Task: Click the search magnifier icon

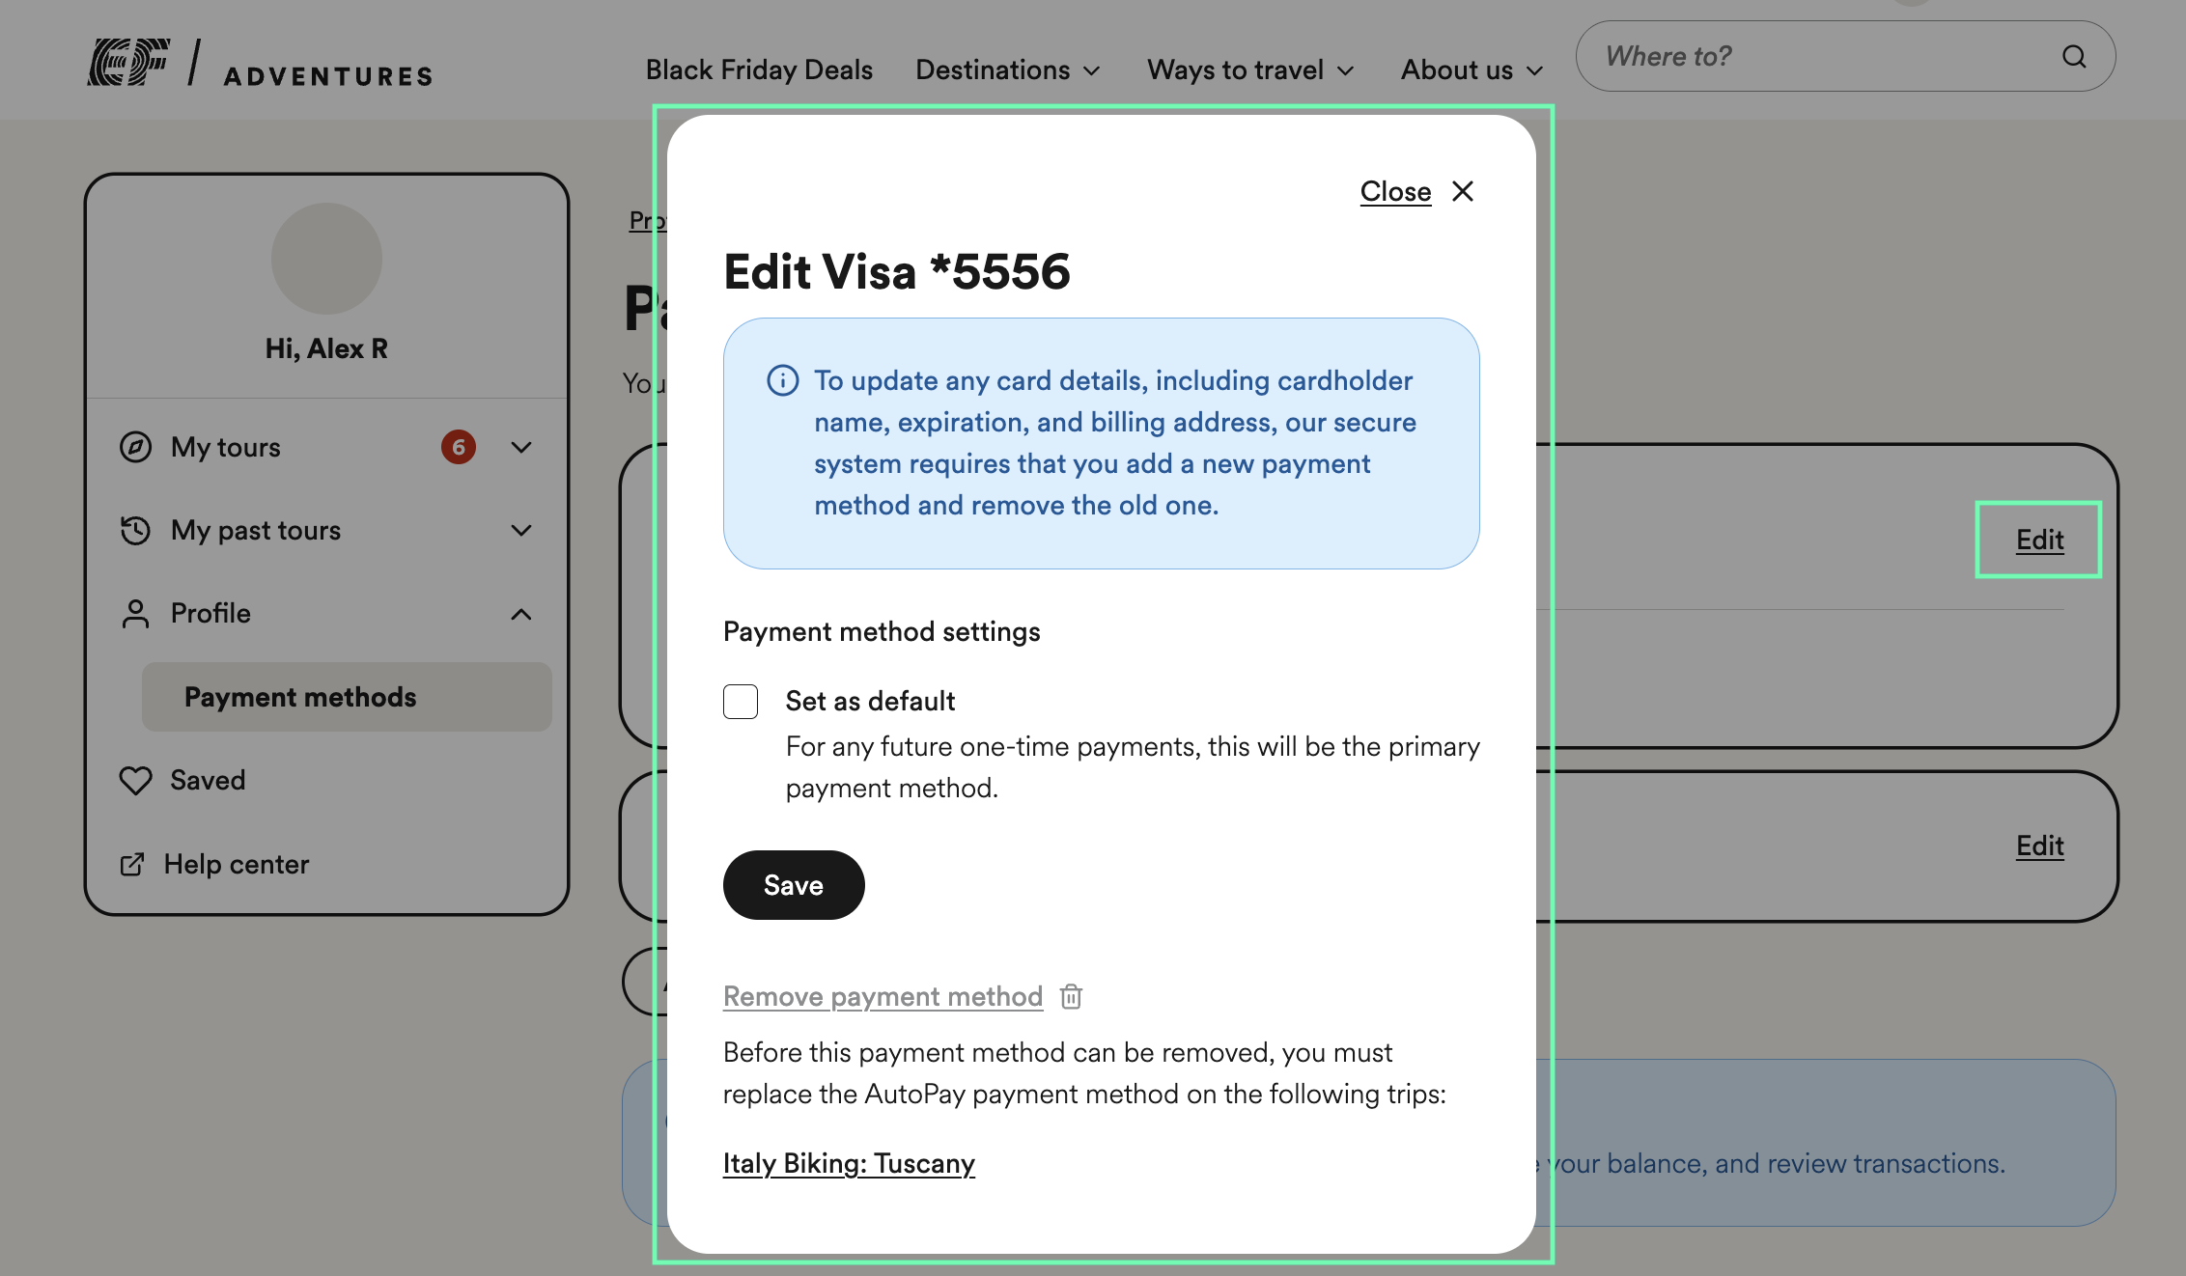Action: click(2074, 57)
